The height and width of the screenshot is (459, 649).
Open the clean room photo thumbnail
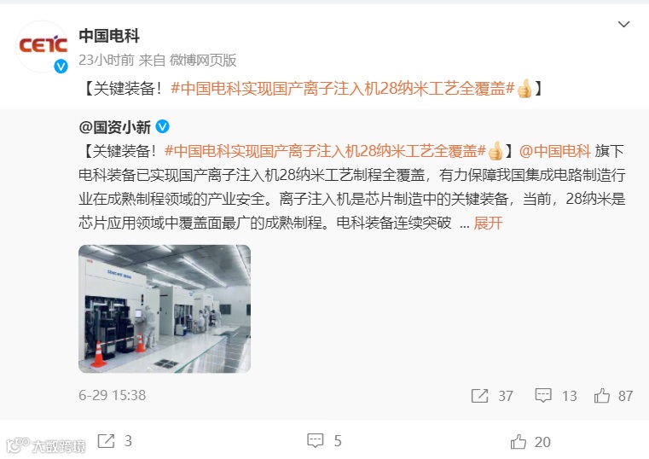tap(165, 309)
